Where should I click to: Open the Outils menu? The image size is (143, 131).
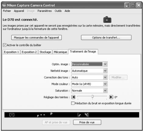pyautogui.click(x=58, y=11)
